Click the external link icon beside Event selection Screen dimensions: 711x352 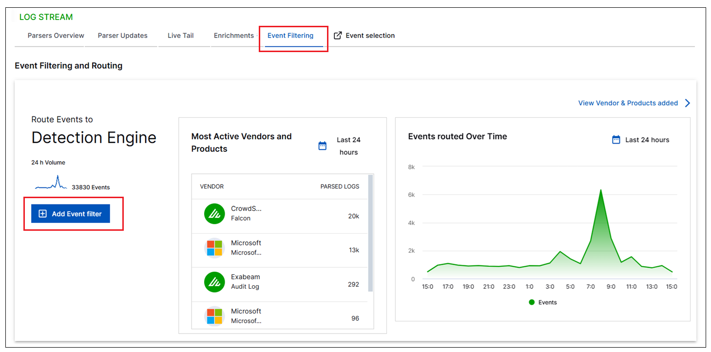338,36
